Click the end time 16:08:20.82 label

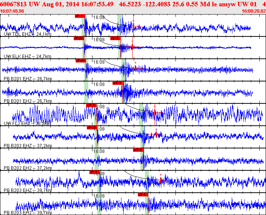[x=254, y=11]
